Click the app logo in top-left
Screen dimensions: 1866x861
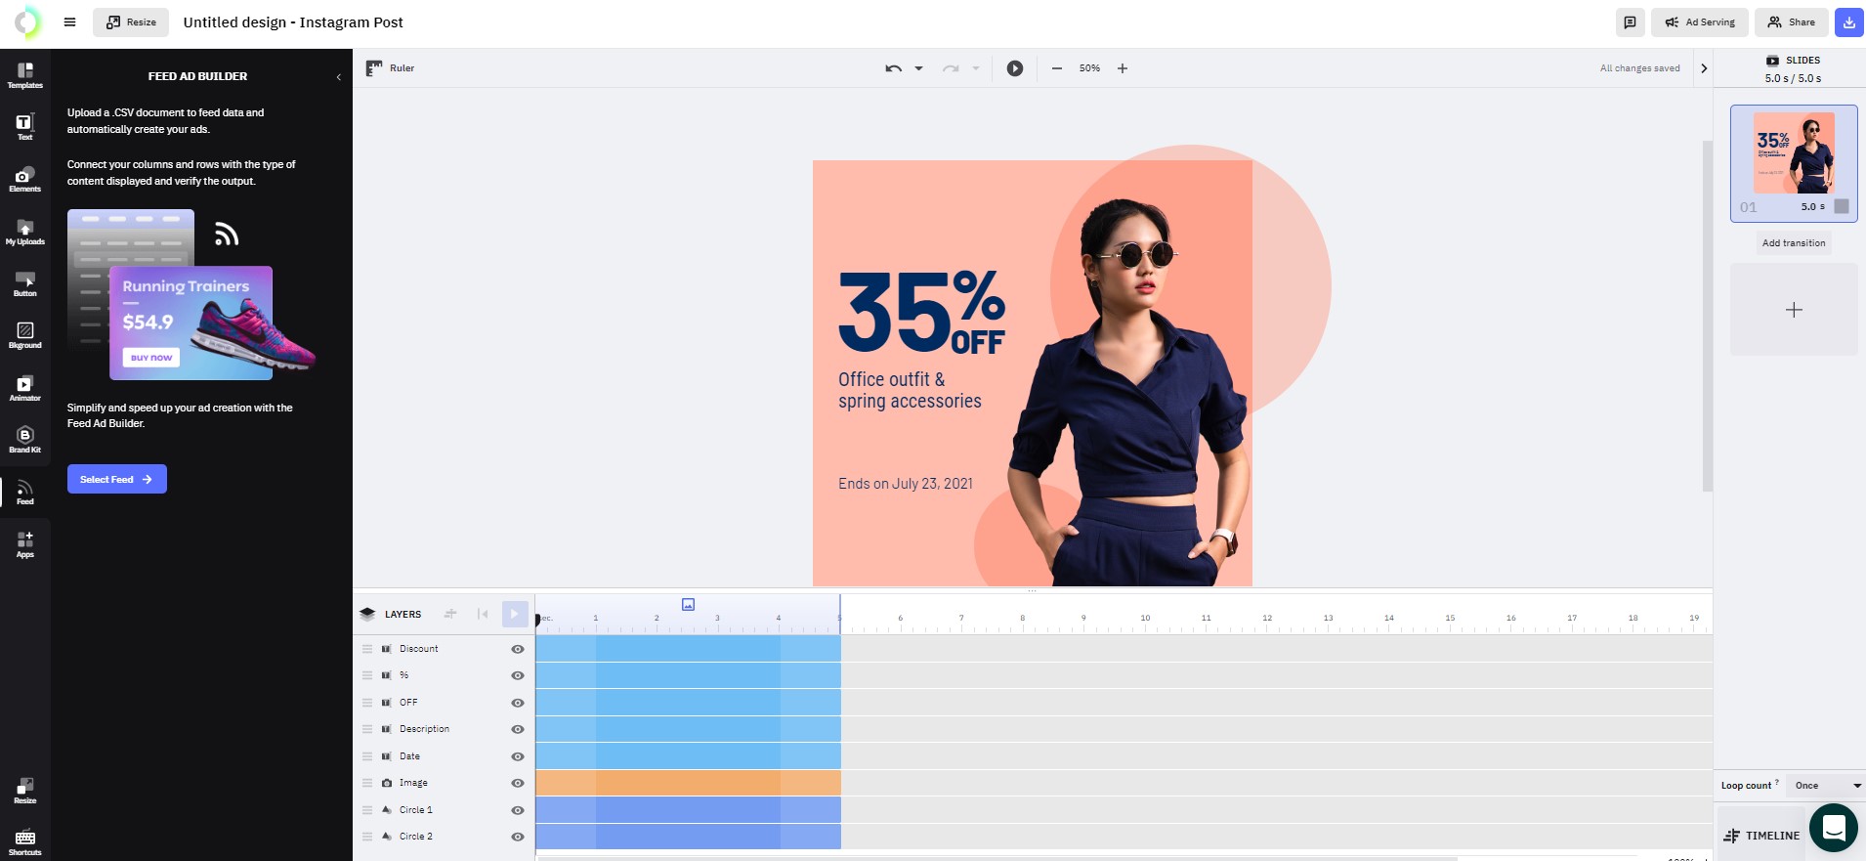(x=27, y=22)
